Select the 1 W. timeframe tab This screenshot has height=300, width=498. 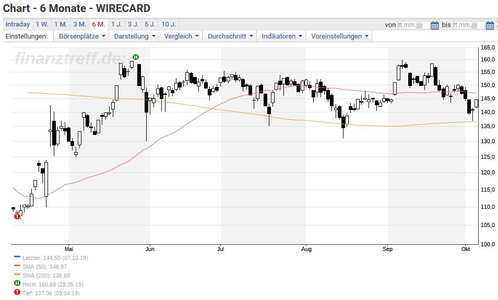click(42, 24)
